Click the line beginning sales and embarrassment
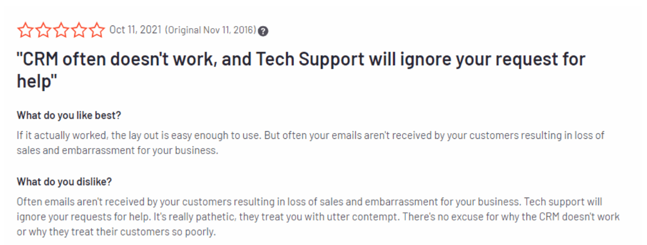The image size is (647, 245). [x=118, y=152]
